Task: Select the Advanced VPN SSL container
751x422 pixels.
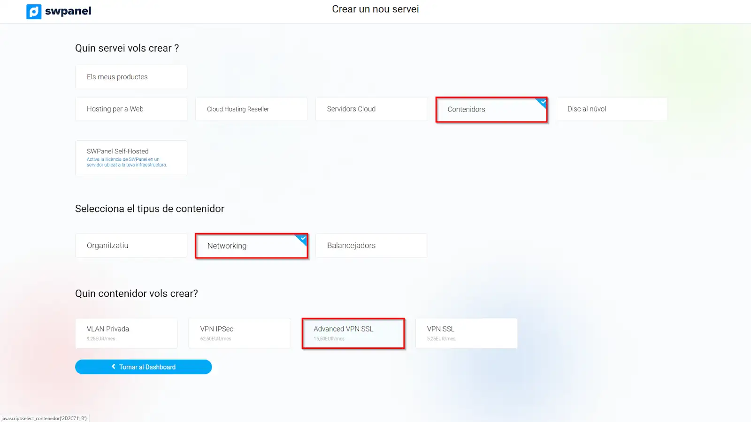Action: pyautogui.click(x=353, y=333)
